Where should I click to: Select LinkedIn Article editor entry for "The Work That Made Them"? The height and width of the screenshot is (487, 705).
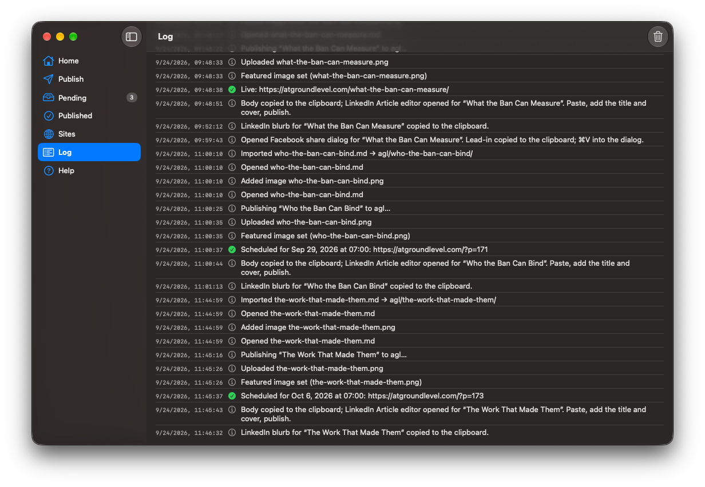click(x=410, y=414)
